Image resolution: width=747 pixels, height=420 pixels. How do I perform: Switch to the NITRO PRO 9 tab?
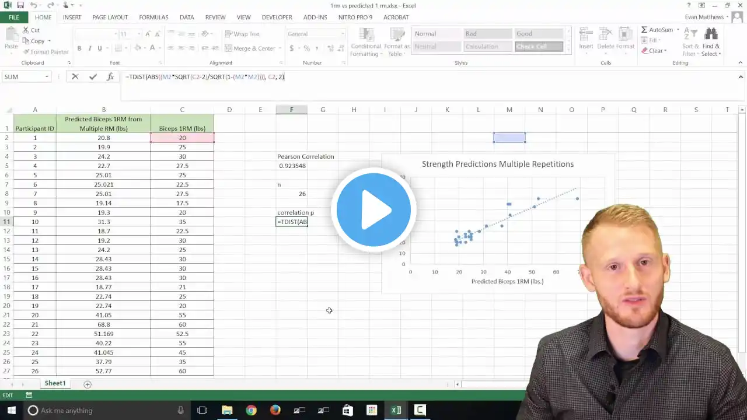pyautogui.click(x=355, y=17)
